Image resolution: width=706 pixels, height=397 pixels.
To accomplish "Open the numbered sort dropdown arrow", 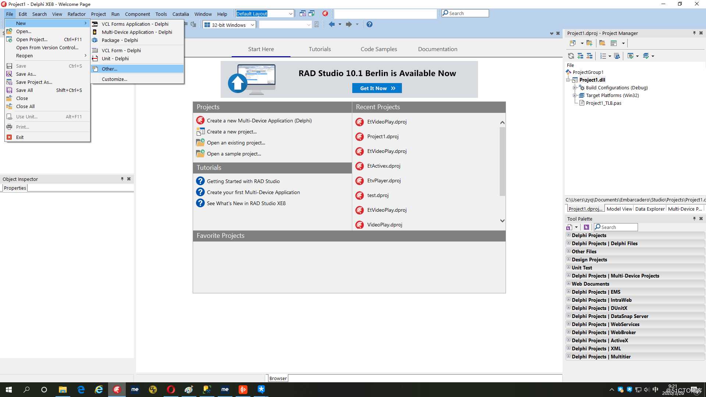I will tap(610, 56).
